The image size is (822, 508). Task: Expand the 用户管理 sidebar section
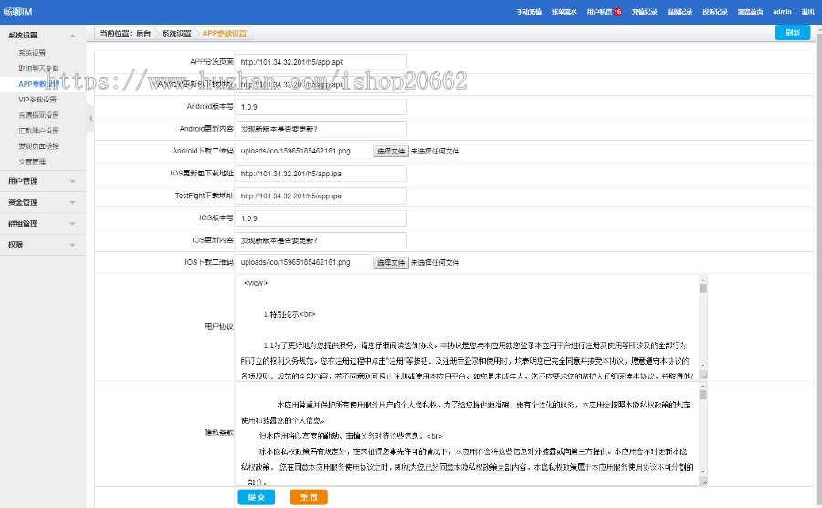click(x=43, y=181)
